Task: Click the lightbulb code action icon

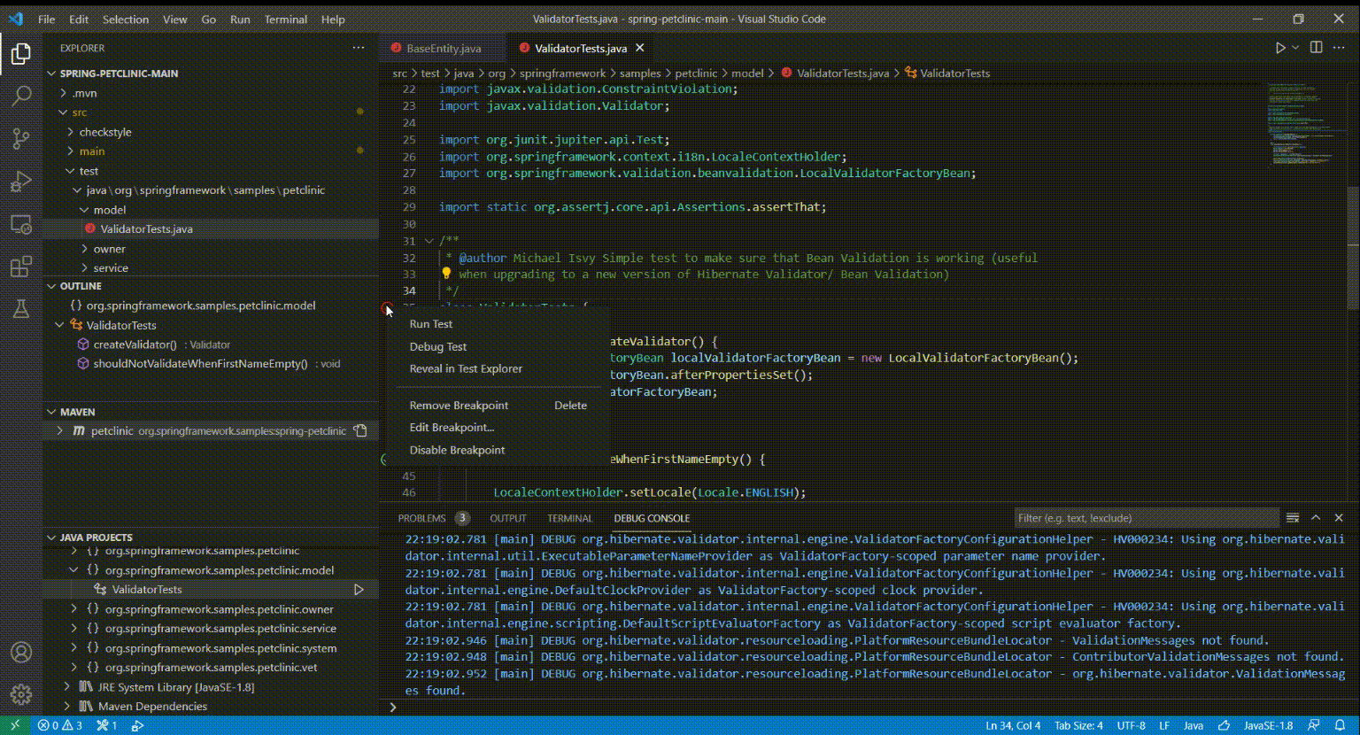Action: 446,275
